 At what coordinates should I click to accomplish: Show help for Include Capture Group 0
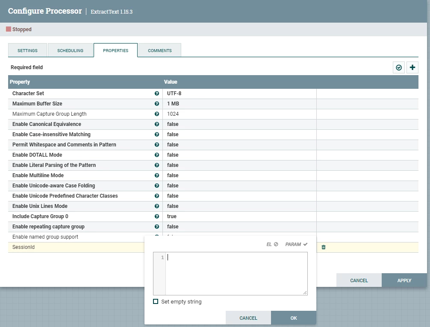(156, 216)
